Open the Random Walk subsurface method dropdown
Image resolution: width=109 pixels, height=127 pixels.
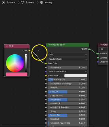coord(67,59)
